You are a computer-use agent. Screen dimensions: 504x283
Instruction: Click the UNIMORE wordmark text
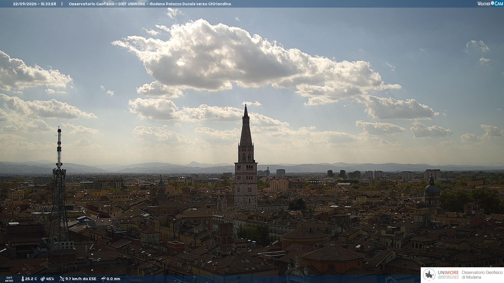coord(448,273)
